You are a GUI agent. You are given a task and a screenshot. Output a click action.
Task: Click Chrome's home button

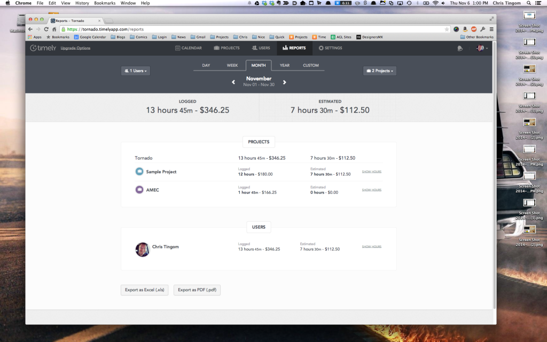pyautogui.click(x=54, y=29)
